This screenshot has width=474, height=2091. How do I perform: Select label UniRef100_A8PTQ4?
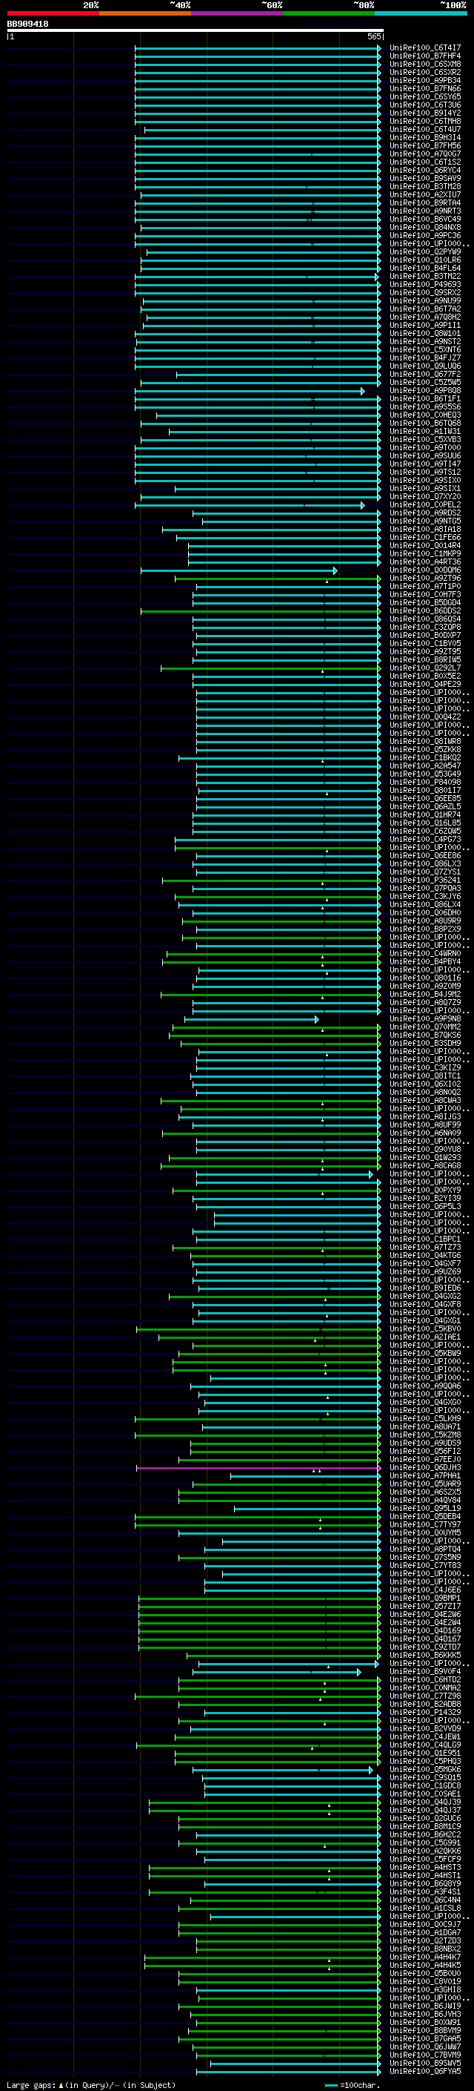click(x=425, y=1549)
